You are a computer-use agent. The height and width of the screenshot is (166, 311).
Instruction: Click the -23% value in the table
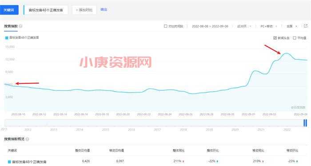(x=291, y=161)
